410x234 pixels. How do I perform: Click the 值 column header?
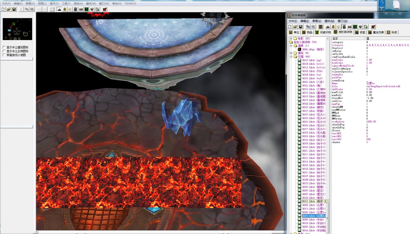tap(388, 38)
